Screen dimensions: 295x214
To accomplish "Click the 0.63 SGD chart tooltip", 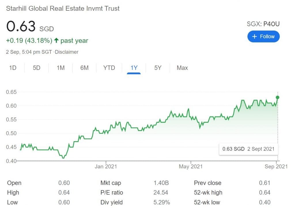I will 248,149.
